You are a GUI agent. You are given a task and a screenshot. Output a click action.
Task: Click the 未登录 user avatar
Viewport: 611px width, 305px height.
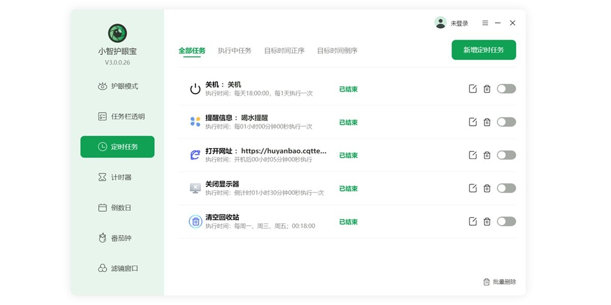click(x=440, y=22)
